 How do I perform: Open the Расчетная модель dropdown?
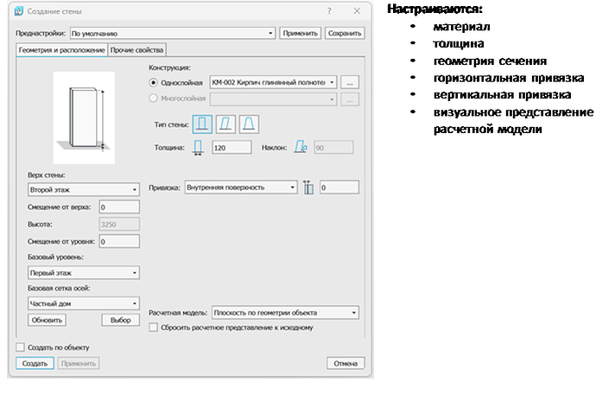[285, 313]
